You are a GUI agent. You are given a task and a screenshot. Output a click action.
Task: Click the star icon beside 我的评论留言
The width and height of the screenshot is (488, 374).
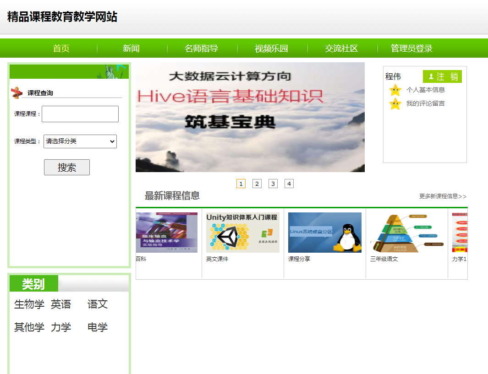(x=395, y=104)
